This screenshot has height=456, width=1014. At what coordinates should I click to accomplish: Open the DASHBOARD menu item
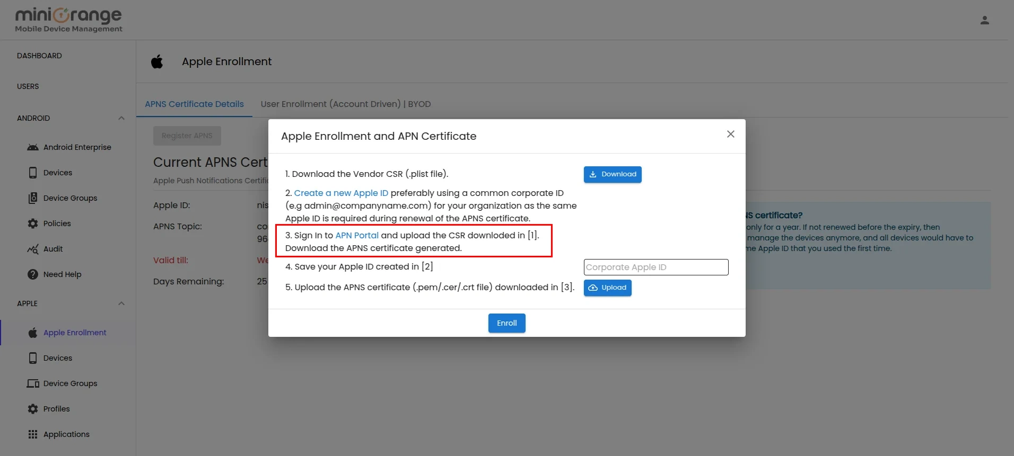tap(39, 56)
